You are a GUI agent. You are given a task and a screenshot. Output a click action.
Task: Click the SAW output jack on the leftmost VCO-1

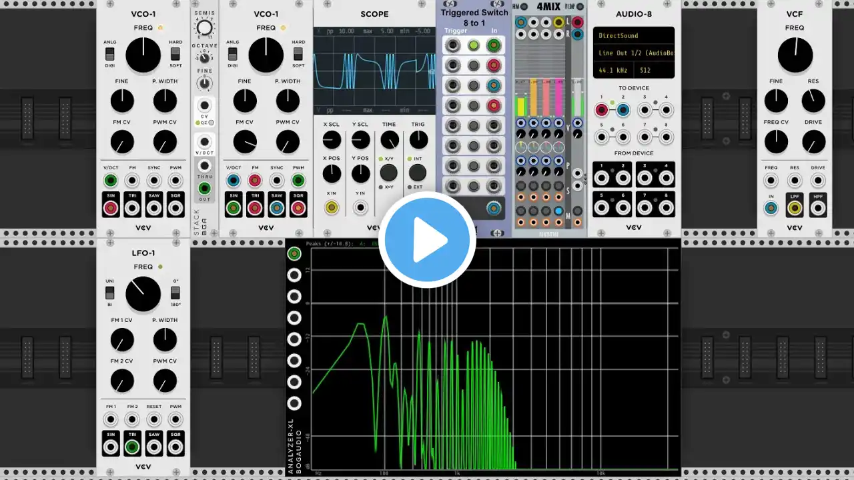[153, 208]
